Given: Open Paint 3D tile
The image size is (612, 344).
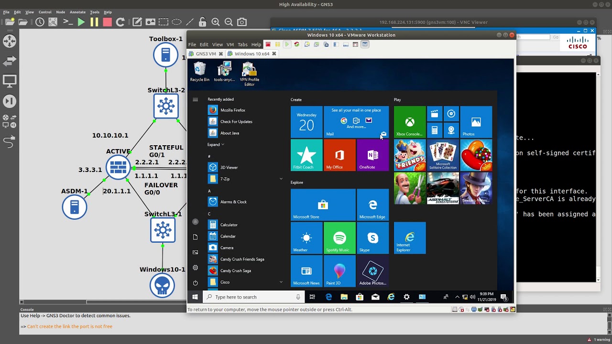Looking at the screenshot, I should (x=339, y=271).
